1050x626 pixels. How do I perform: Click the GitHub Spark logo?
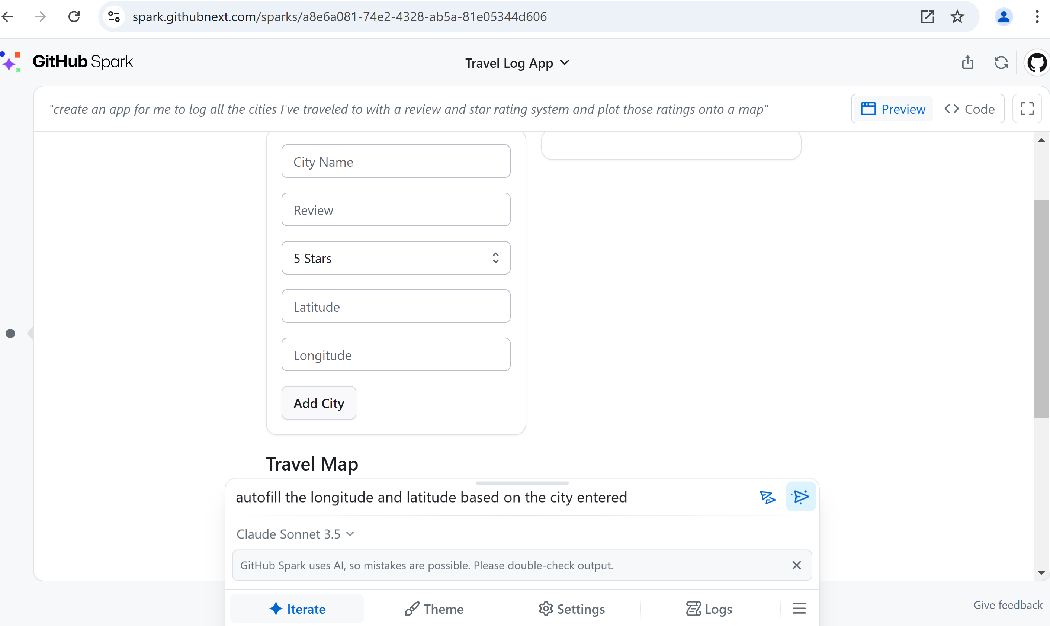(x=67, y=62)
